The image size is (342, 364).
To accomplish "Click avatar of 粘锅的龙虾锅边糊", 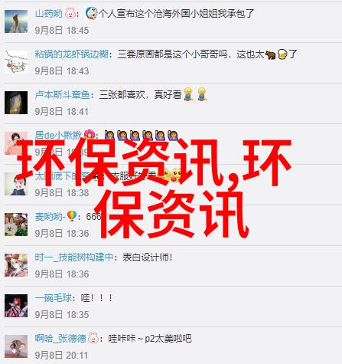I will (x=16, y=62).
